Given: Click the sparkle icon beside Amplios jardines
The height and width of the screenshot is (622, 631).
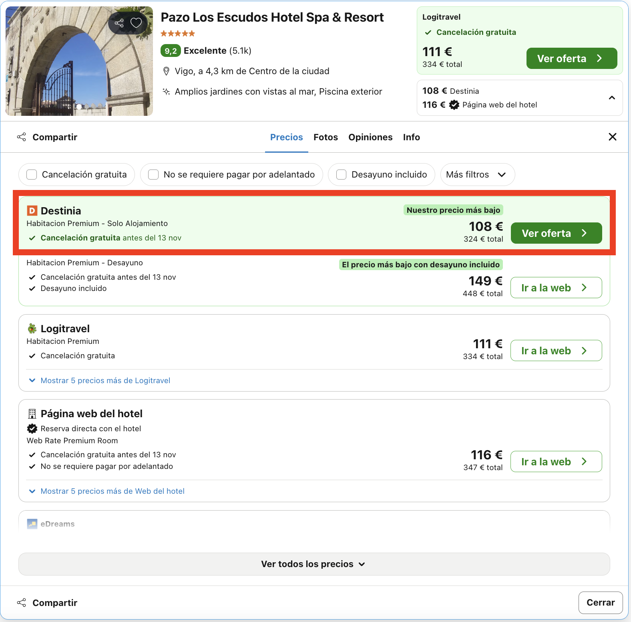Looking at the screenshot, I should [x=166, y=92].
